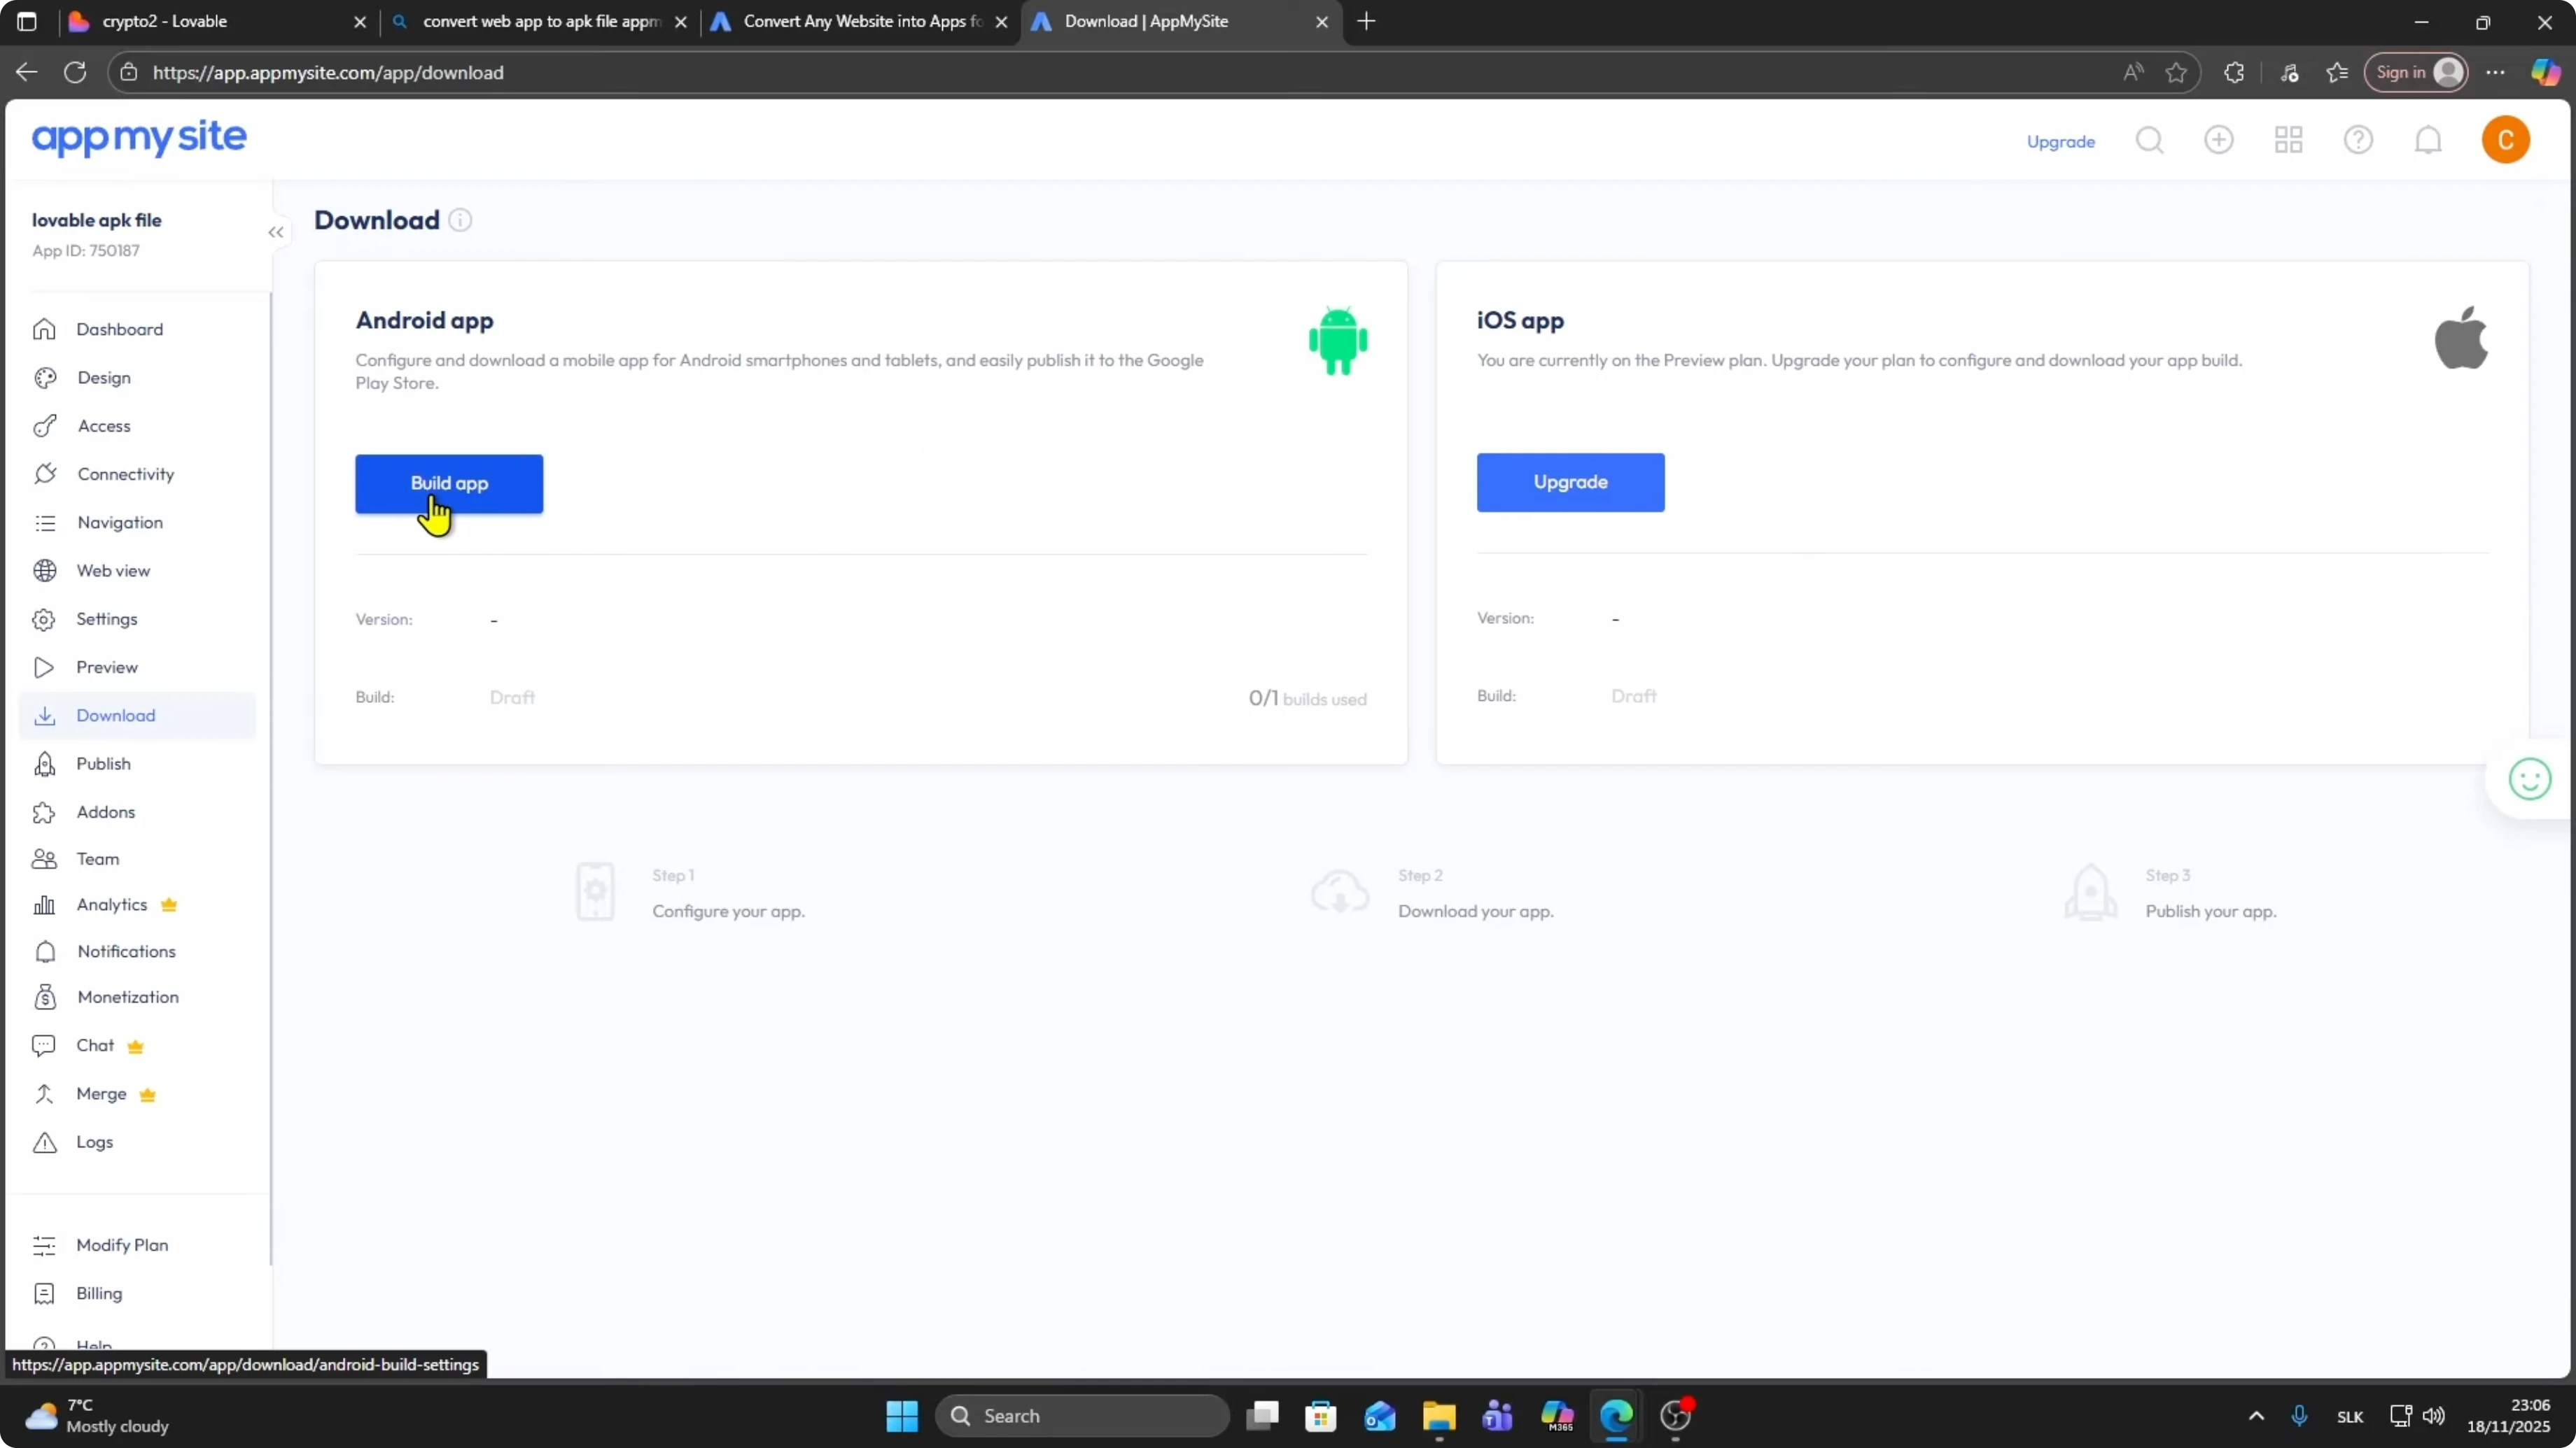The image size is (2576, 1448).
Task: Open Web view in the sidebar
Action: tap(137, 571)
